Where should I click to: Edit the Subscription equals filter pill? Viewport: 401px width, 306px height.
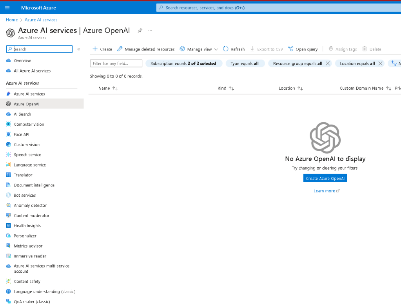pos(183,63)
